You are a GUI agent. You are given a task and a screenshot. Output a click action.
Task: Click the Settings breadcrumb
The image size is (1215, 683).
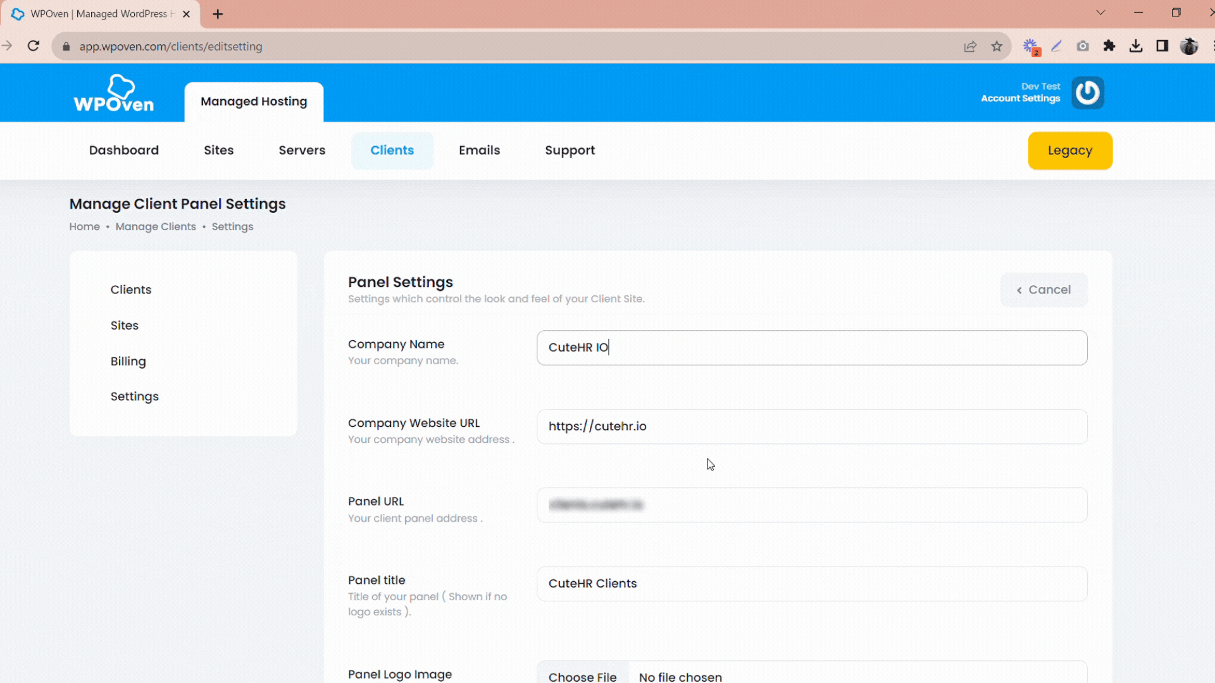(232, 226)
